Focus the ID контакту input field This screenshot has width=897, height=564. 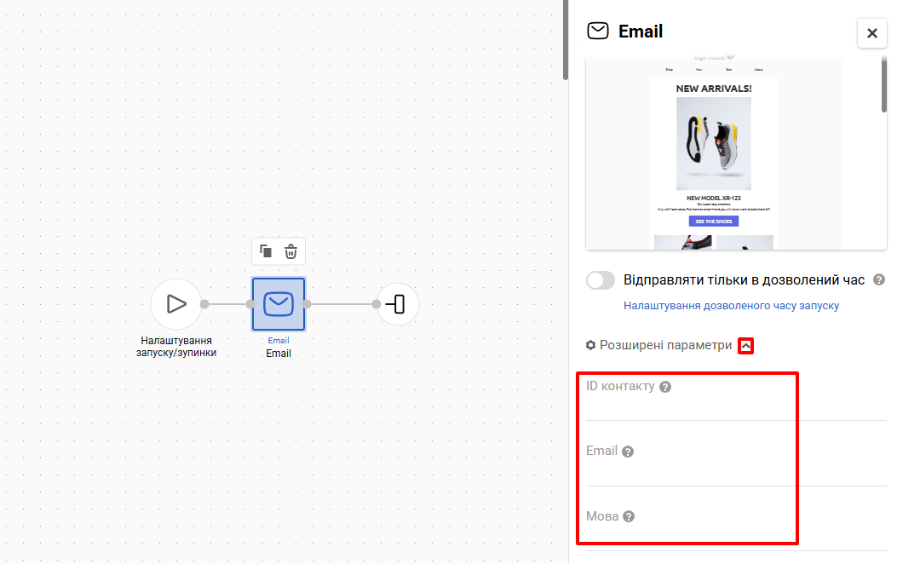click(x=736, y=407)
